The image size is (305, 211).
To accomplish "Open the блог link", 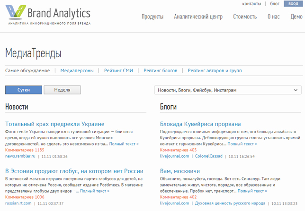I will click(x=275, y=4).
